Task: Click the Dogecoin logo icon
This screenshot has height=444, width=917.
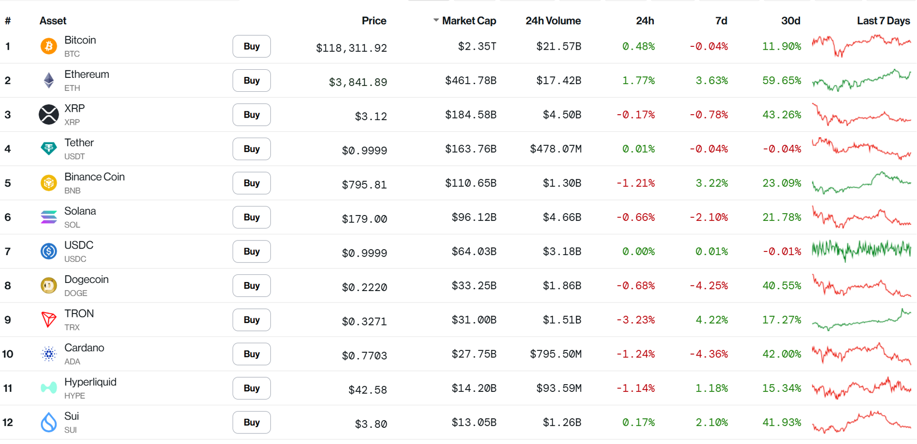Action: [x=49, y=286]
